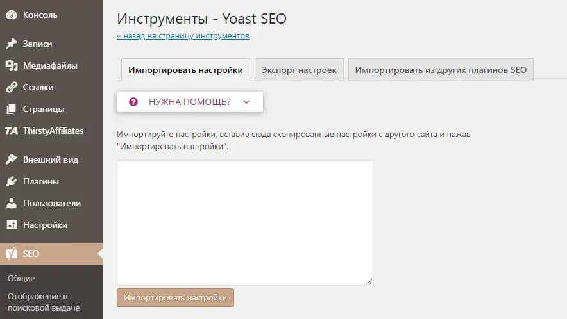The image size is (567, 319).
Task: Open the Медиафайлы menu item
Action: 51,65
